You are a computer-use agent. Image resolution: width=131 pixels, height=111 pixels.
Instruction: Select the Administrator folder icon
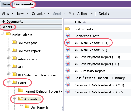[14, 58]
